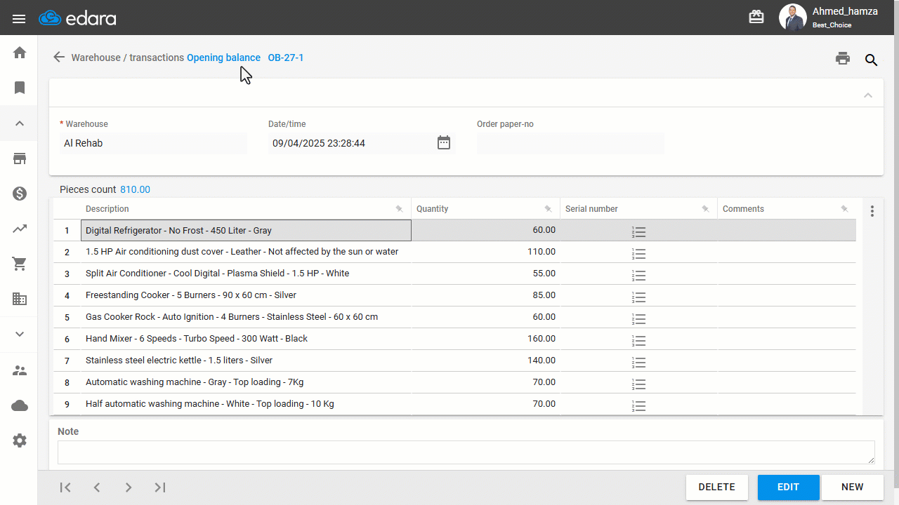Open table options three-dot menu
Image resolution: width=899 pixels, height=505 pixels.
click(x=872, y=210)
